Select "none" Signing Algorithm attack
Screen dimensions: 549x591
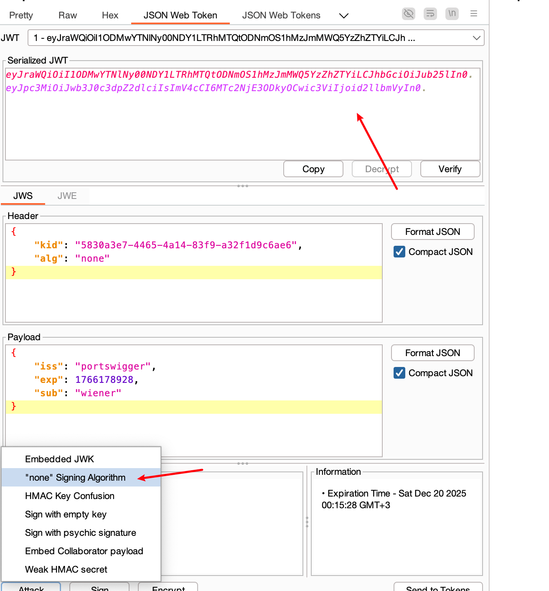coord(75,477)
